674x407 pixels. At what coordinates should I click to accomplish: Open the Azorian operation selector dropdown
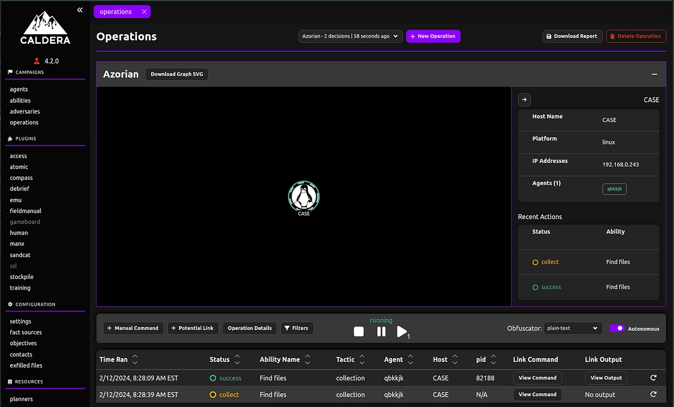pyautogui.click(x=350, y=36)
